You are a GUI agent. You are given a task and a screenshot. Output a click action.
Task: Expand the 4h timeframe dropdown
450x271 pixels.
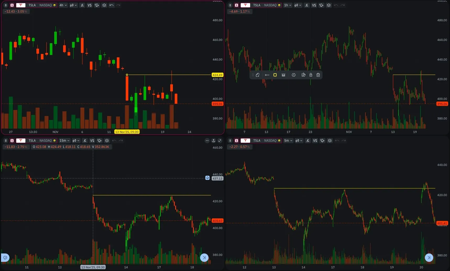coord(63,5)
